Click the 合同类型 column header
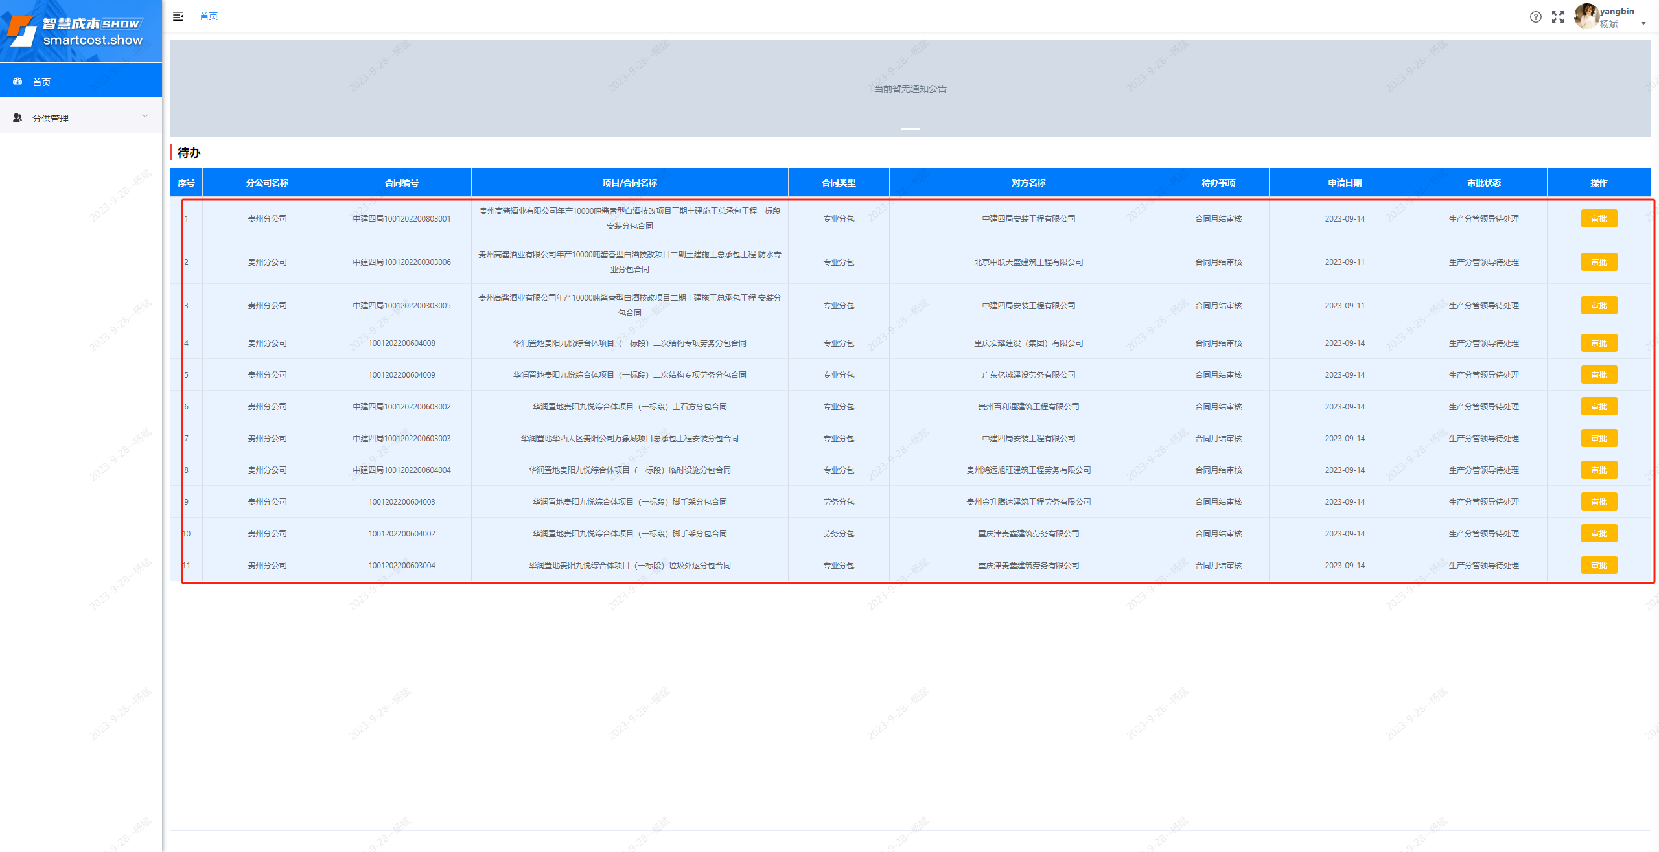 [838, 183]
